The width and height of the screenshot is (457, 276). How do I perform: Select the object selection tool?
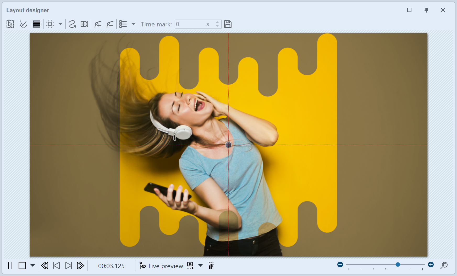tap(10, 24)
